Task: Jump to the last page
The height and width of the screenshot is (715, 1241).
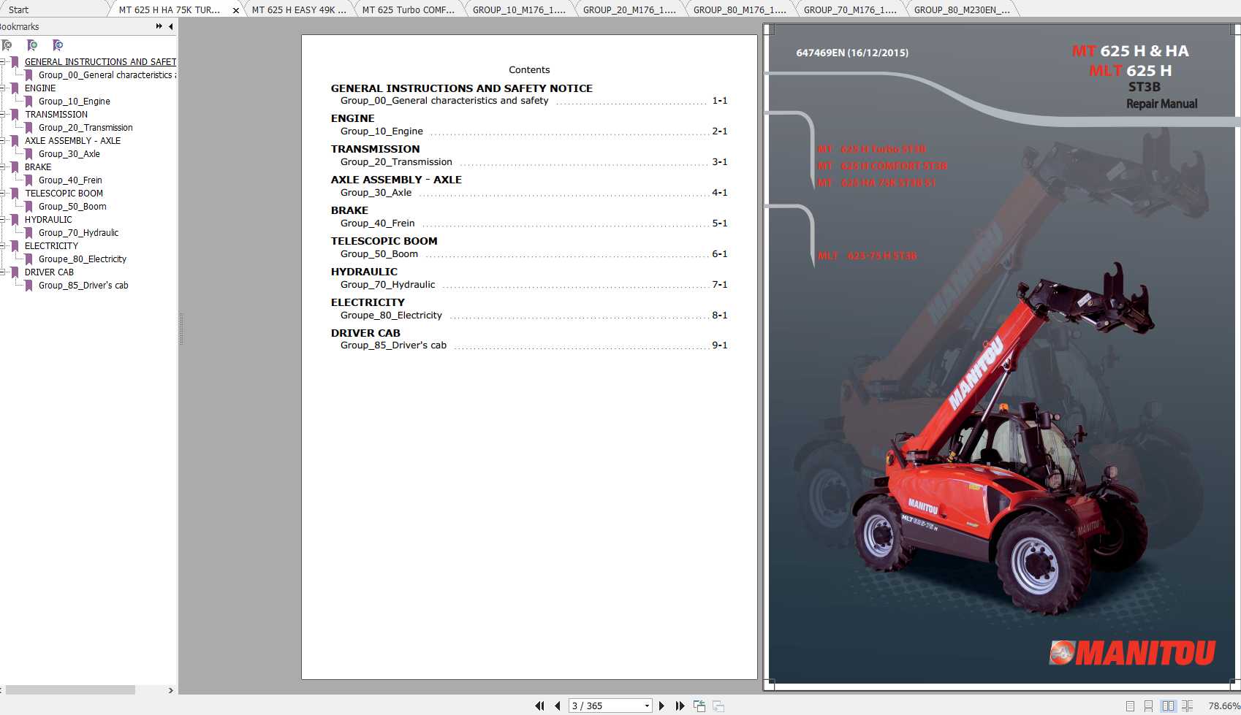Action: click(680, 706)
